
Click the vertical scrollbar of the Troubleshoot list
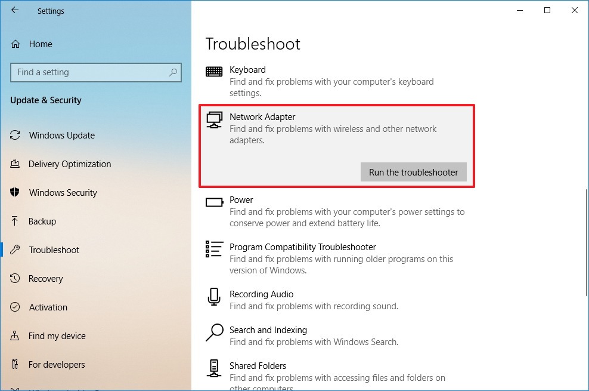586,242
